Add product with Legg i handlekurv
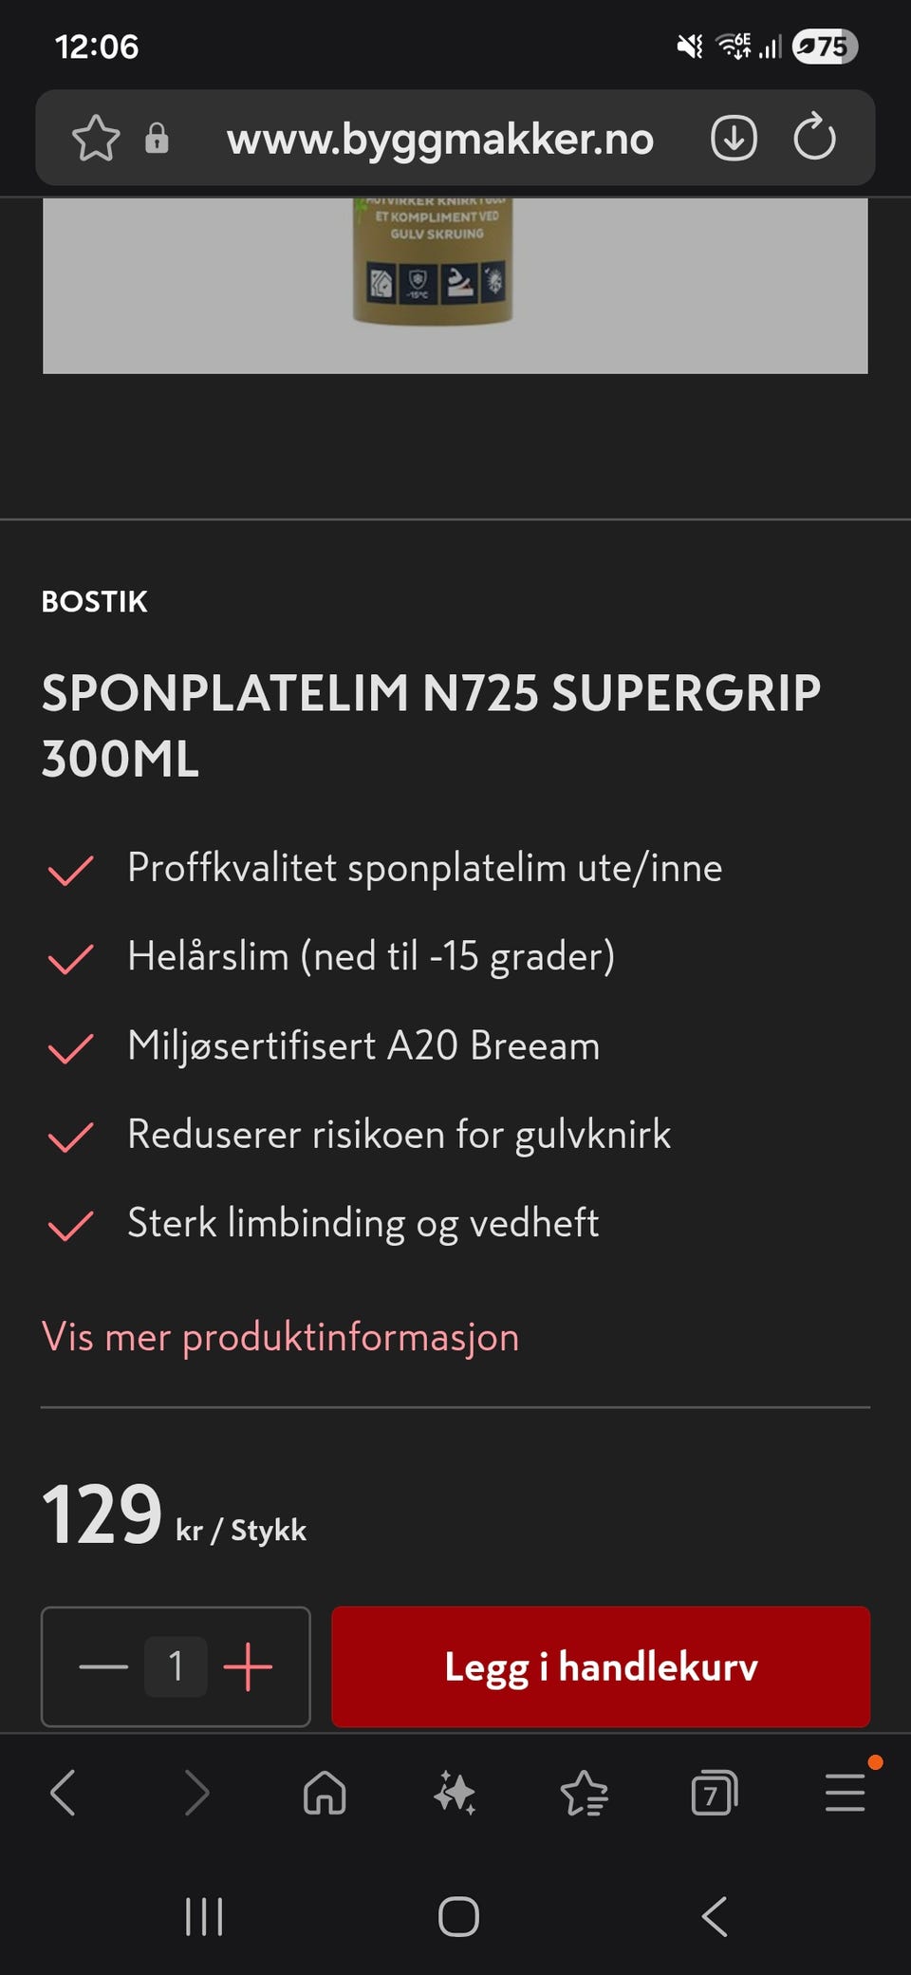This screenshot has width=911, height=1975. click(x=601, y=1666)
